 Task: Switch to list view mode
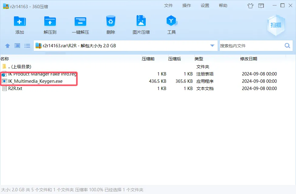27,45
